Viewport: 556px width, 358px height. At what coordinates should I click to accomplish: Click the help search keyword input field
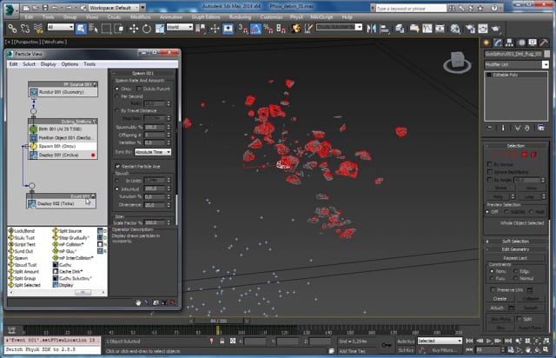click(x=411, y=8)
